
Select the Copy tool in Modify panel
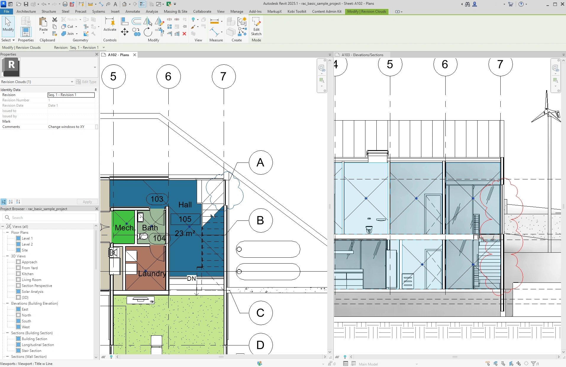pos(136,32)
